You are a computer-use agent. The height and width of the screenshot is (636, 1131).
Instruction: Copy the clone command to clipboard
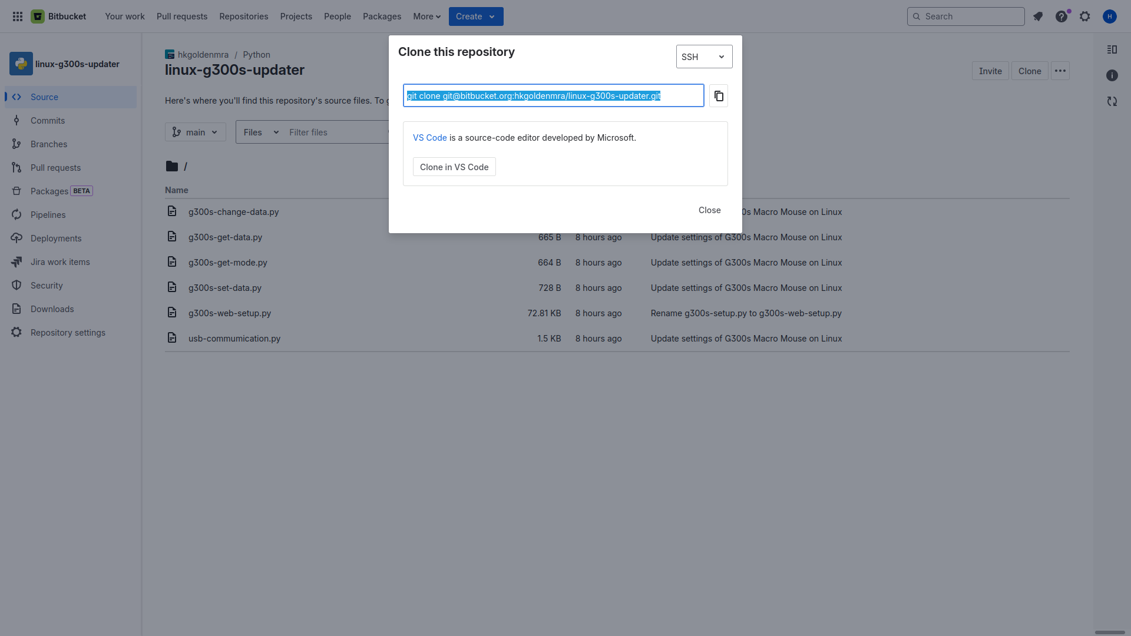click(719, 95)
